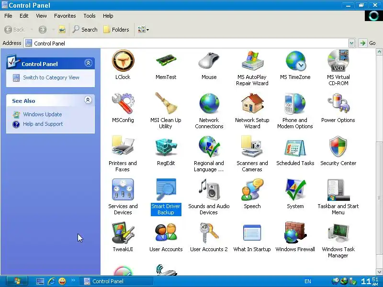Select Regional and Language options icon

pos(209,146)
